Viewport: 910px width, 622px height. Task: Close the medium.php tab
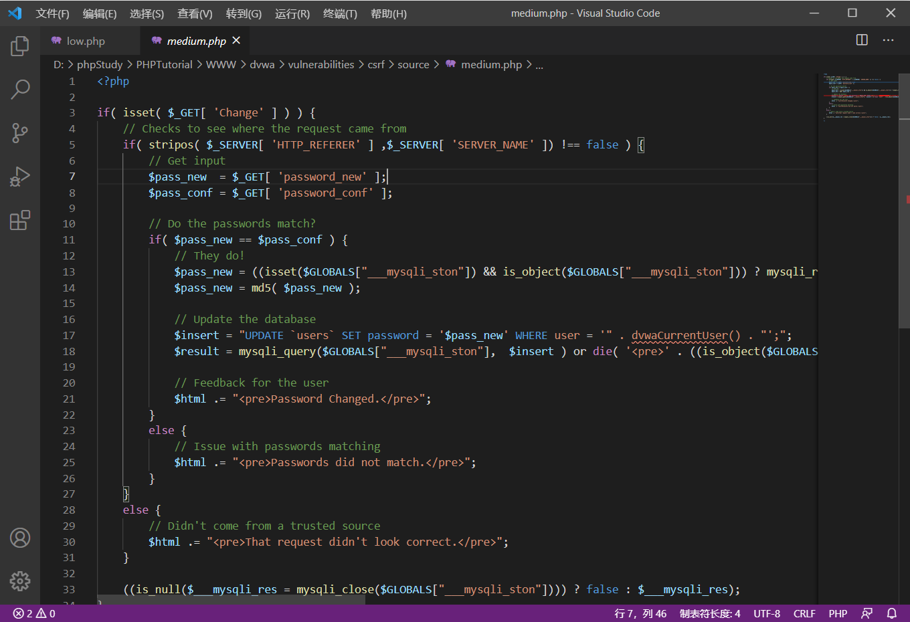pos(236,41)
